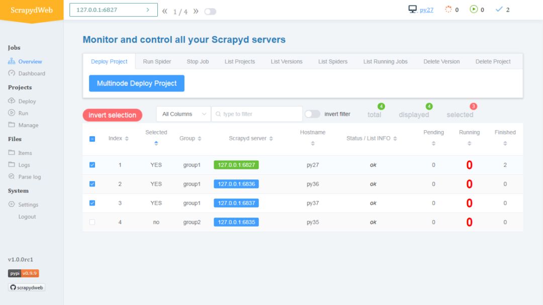Click finished count 2 in py27 row

[505, 165]
